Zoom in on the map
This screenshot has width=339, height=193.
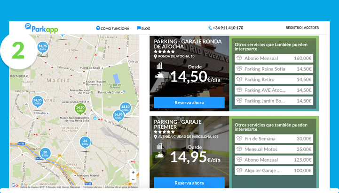[133, 172]
